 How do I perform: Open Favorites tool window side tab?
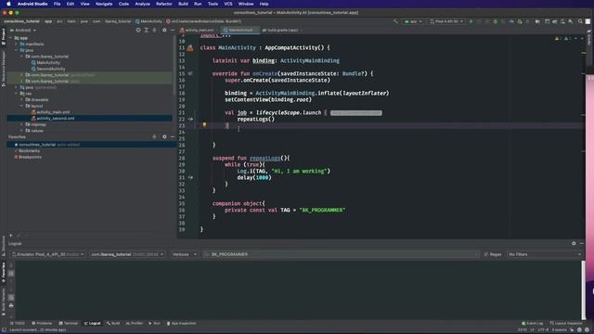(x=4, y=273)
